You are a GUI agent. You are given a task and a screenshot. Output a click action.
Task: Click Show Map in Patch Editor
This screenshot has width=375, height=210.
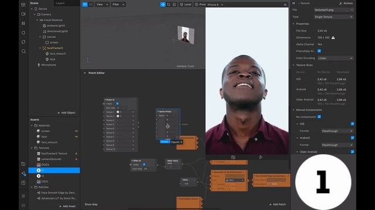click(91, 204)
